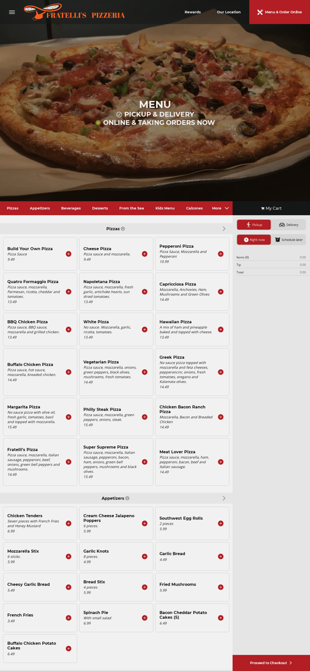Image resolution: width=310 pixels, height=671 pixels.
Task: Expand the More categories dropdown
Action: coord(221,208)
